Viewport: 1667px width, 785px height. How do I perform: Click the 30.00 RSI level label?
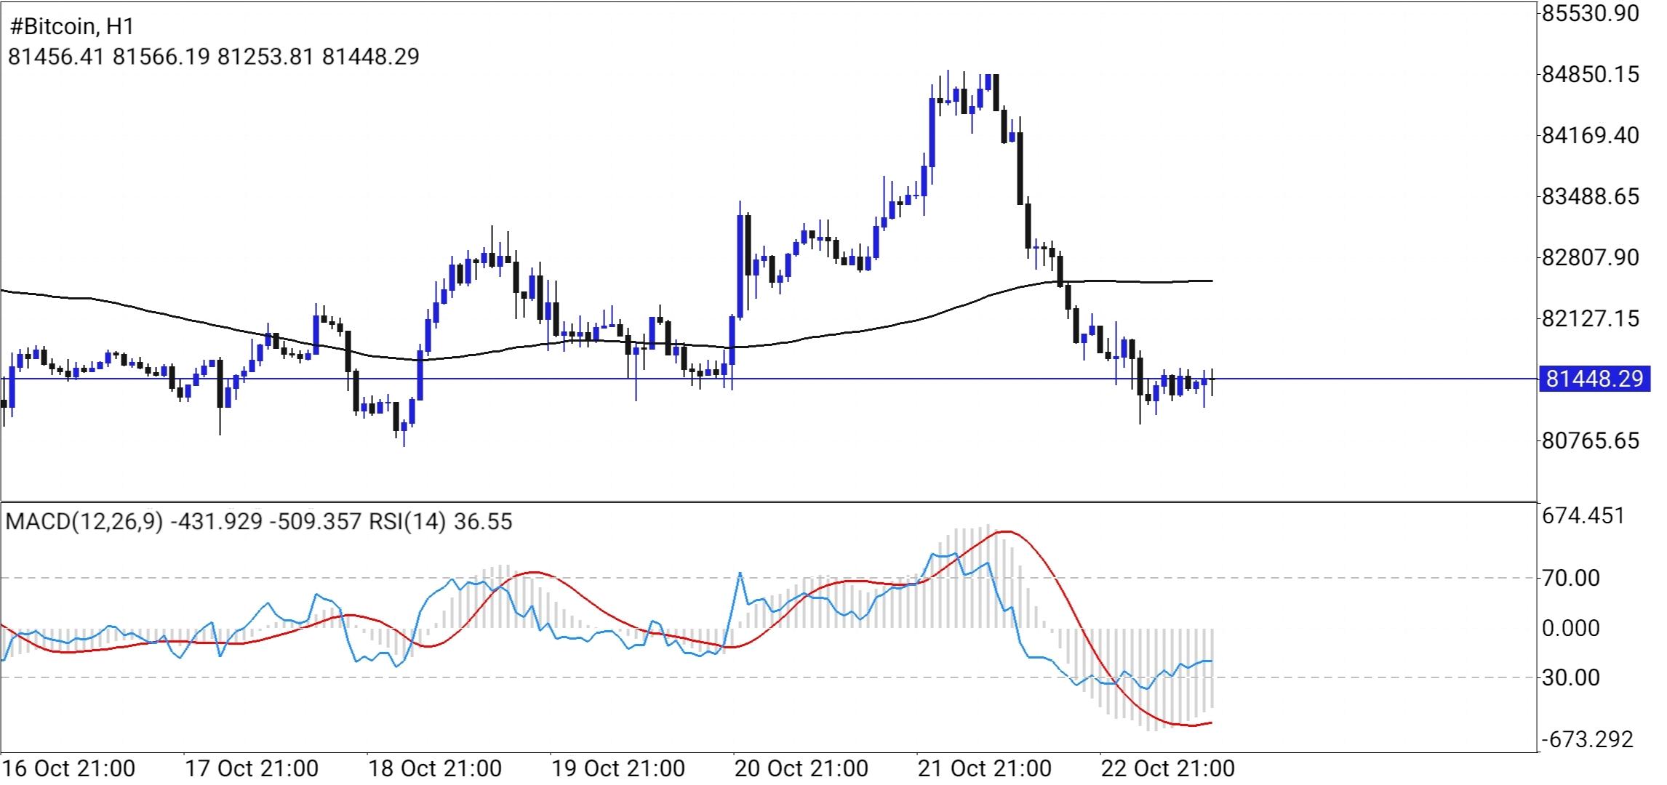coord(1570,677)
